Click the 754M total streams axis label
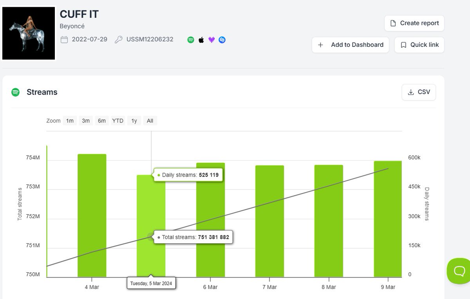Screen dimensions: 470x299 coord(33,157)
